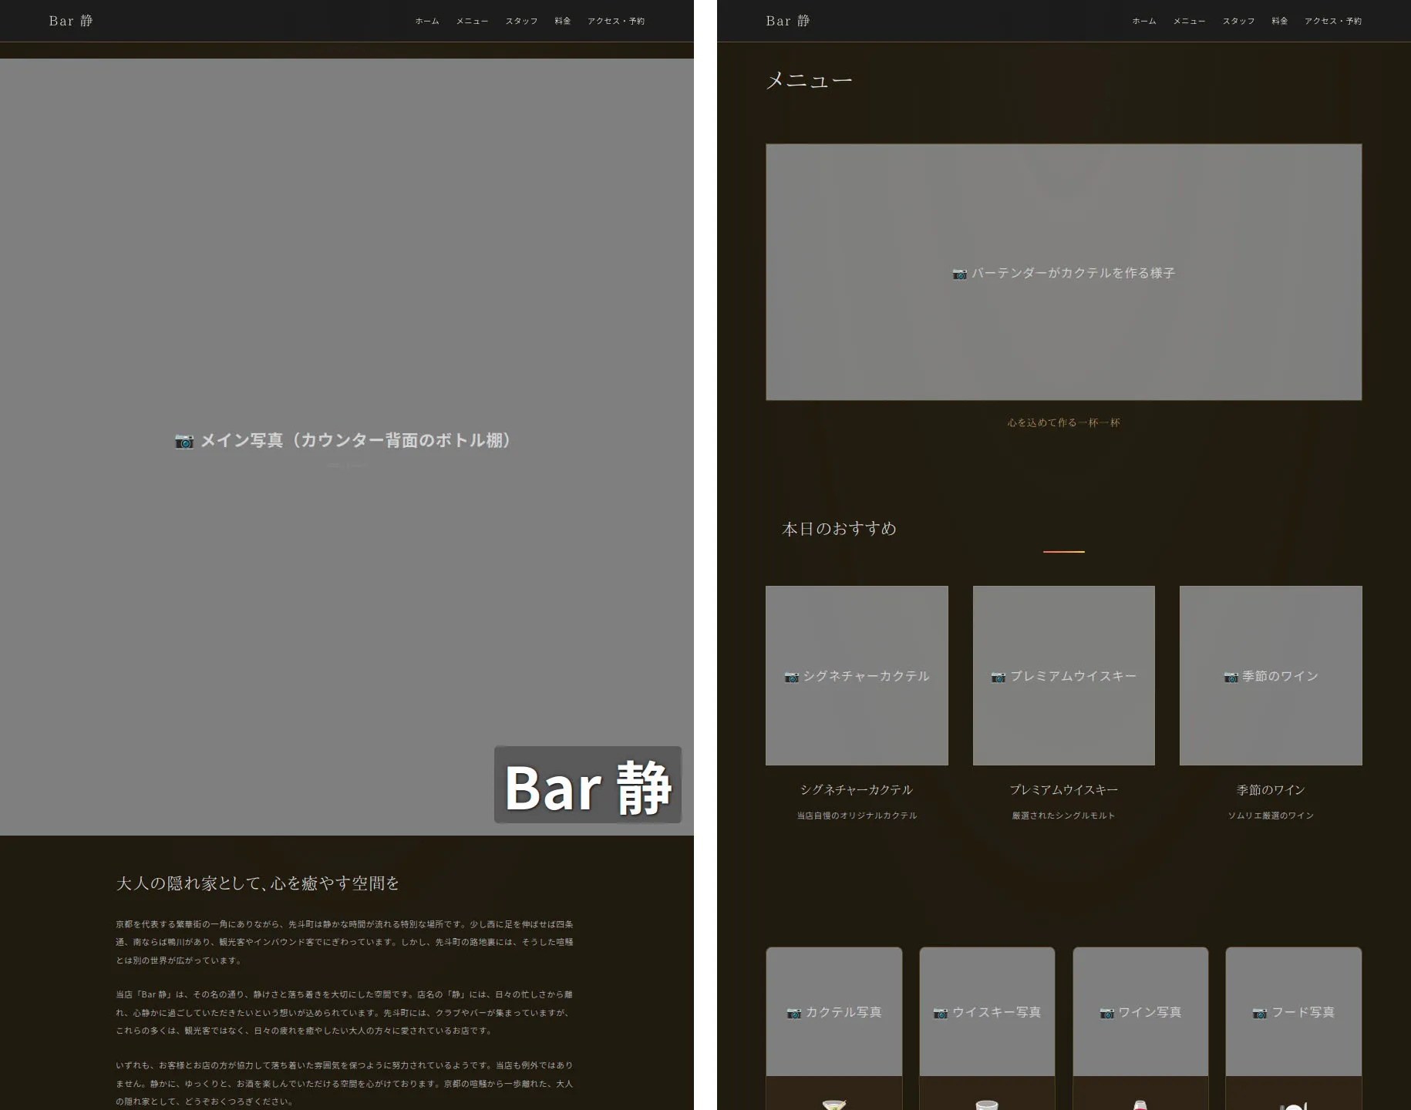Viewport: 1411px width, 1110px height.
Task: Select the フード写真 menu category card
Action: click(1294, 1013)
